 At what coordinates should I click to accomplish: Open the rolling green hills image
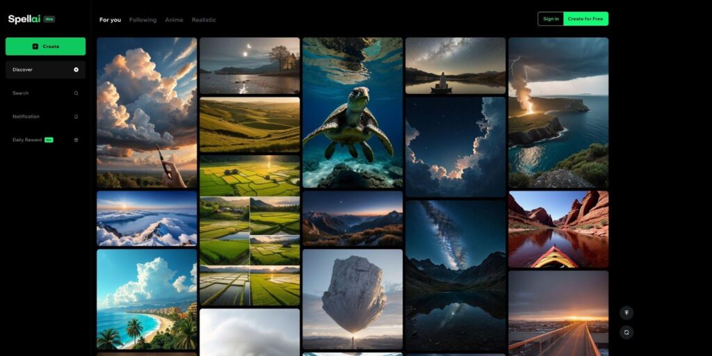coord(250,125)
